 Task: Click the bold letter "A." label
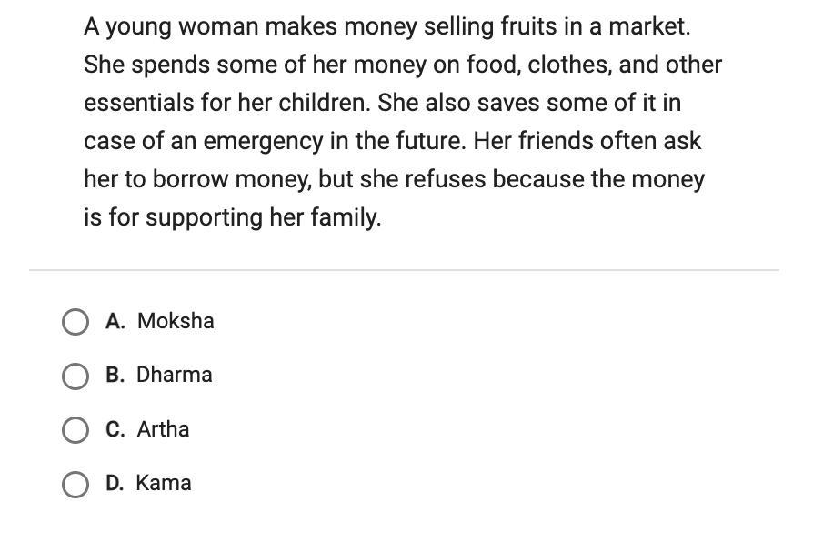(x=115, y=321)
